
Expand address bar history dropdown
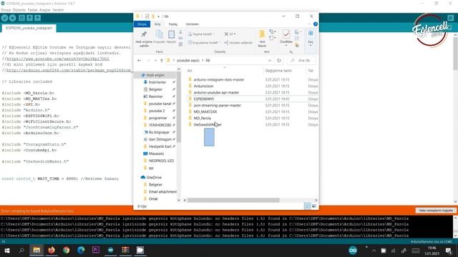tap(270, 60)
